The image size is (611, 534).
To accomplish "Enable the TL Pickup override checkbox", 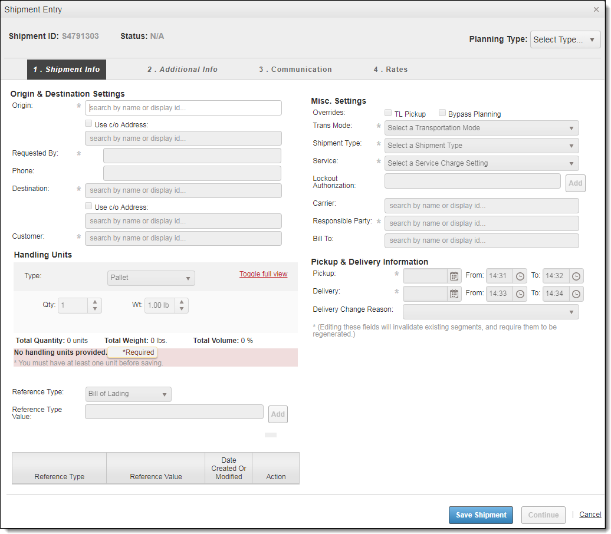I will point(388,113).
